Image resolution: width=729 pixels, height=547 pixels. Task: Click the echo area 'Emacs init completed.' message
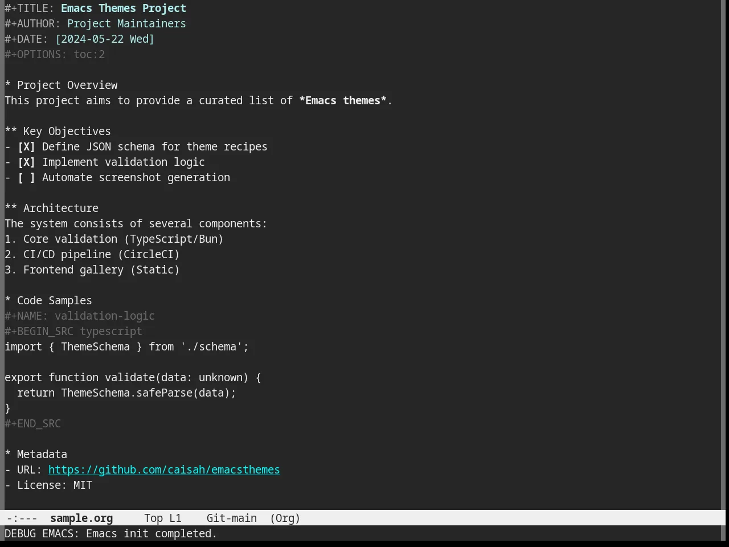pos(151,534)
